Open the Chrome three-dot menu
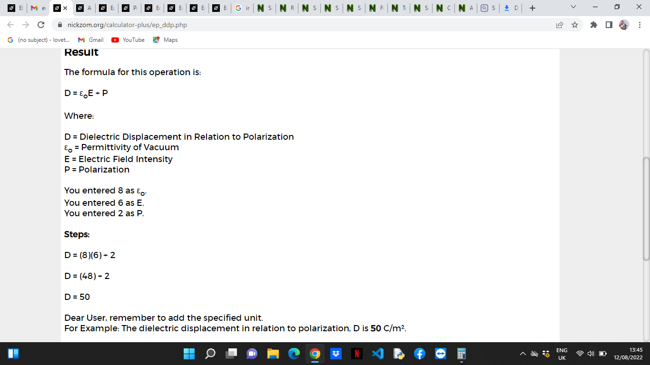The width and height of the screenshot is (650, 365). tap(640, 25)
